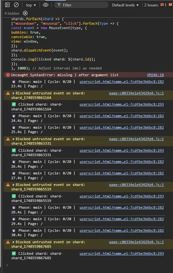Open page-c00334e1e43429d4.js:1 link for shard_1748559867685
The image size is (173, 273).
136,242
